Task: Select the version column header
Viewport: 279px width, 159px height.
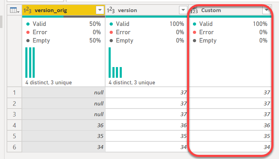Action: pyautogui.click(x=147, y=10)
